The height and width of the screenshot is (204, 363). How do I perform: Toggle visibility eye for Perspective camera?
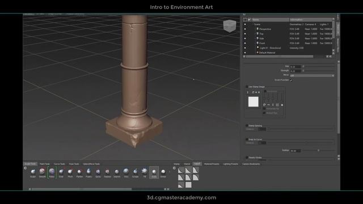pyautogui.click(x=245, y=29)
